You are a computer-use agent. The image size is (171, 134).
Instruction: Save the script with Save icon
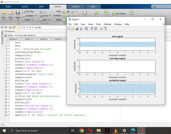(x=18, y=13)
